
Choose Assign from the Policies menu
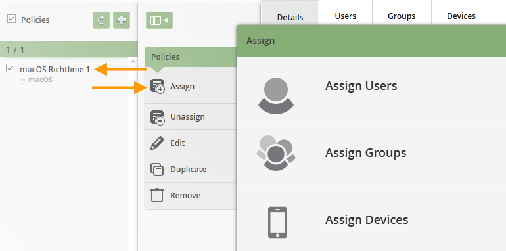191,87
